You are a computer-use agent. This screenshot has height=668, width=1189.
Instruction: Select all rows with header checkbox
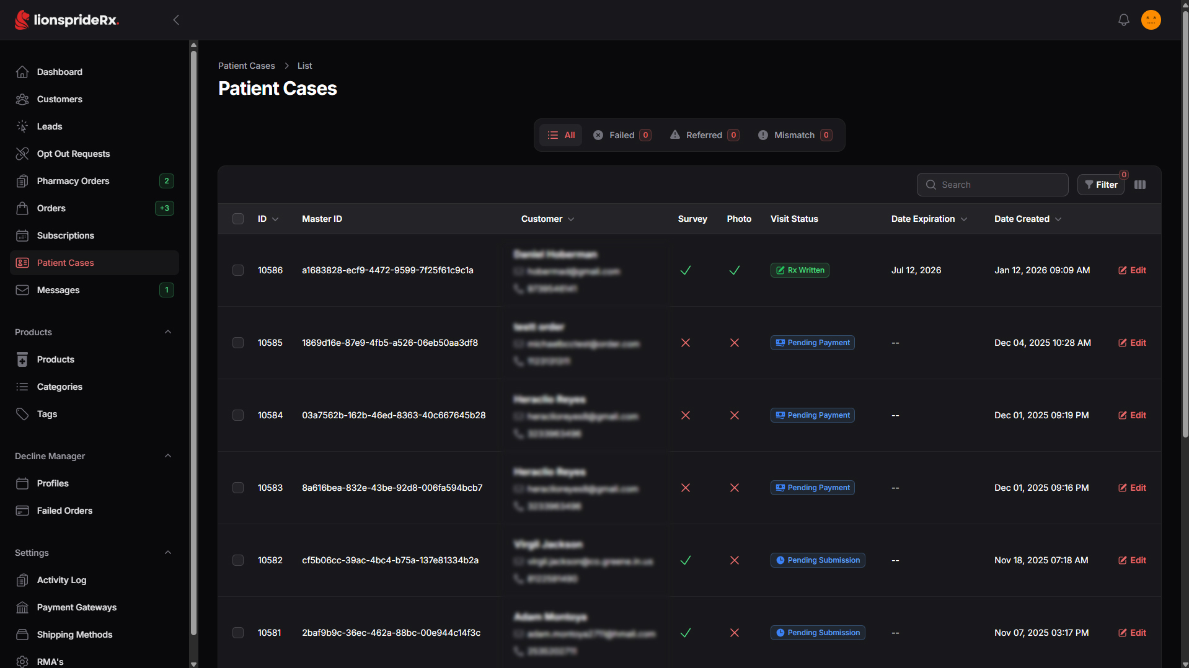coord(238,219)
